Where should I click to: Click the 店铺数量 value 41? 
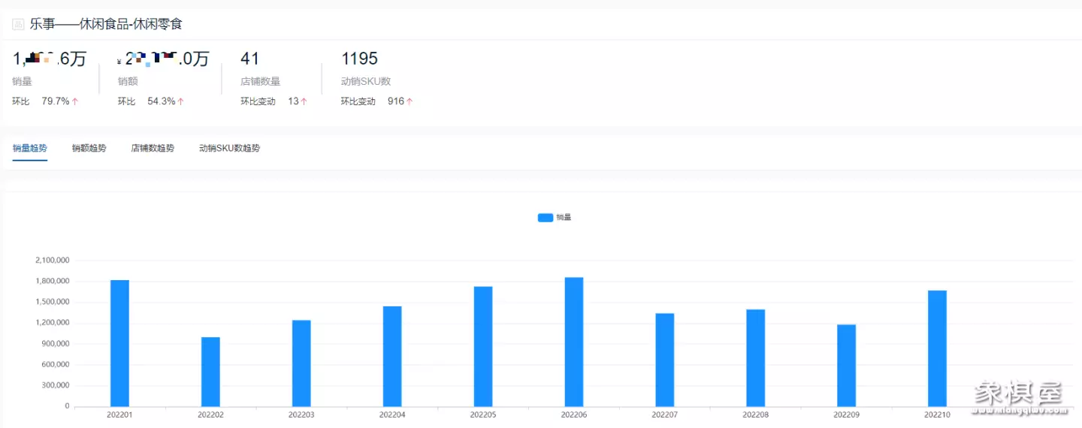coord(249,59)
